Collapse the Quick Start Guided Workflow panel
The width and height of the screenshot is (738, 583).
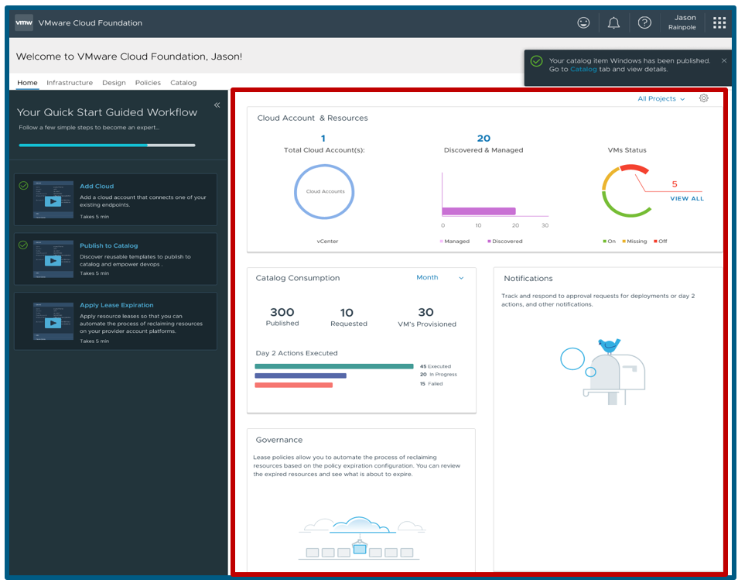click(x=217, y=105)
